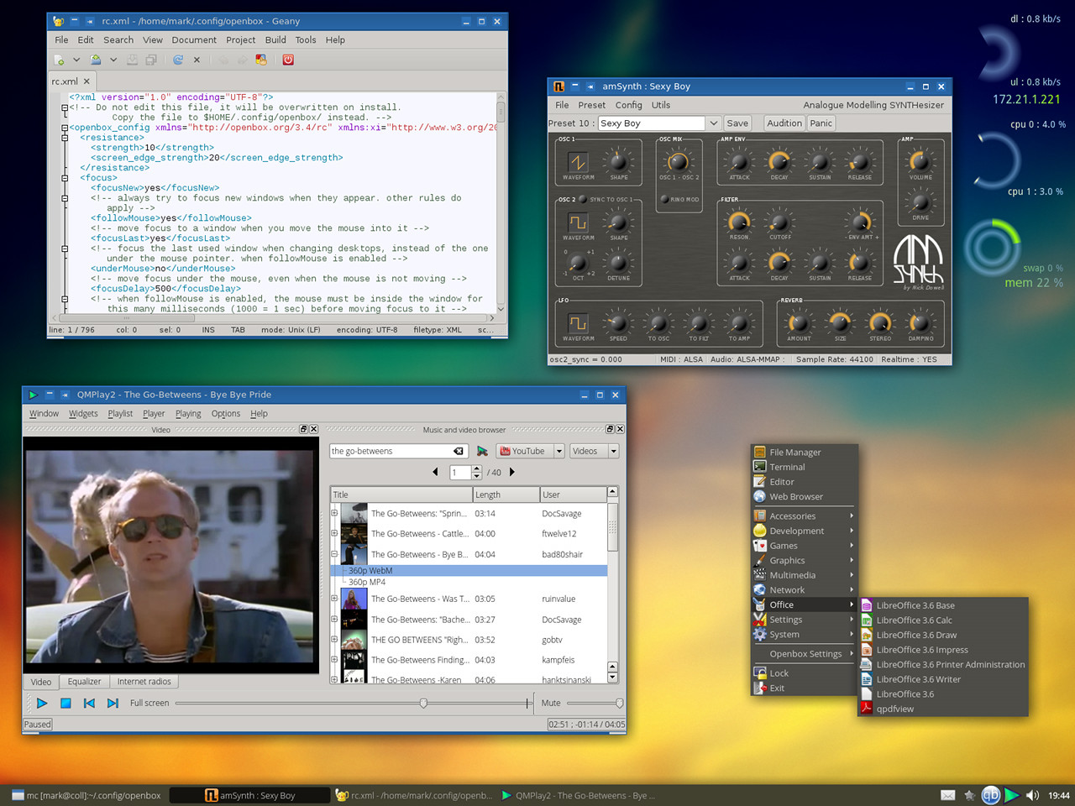Open the Preset menu in amSynth
Image resolution: width=1075 pixels, height=806 pixels.
coord(591,105)
